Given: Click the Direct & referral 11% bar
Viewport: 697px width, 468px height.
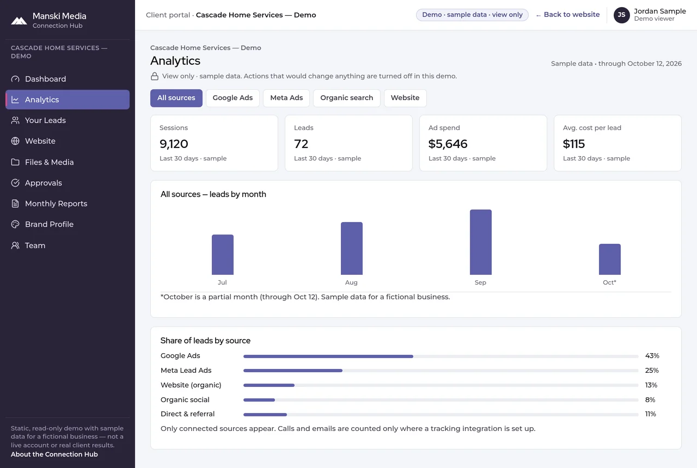Looking at the screenshot, I should (441, 415).
